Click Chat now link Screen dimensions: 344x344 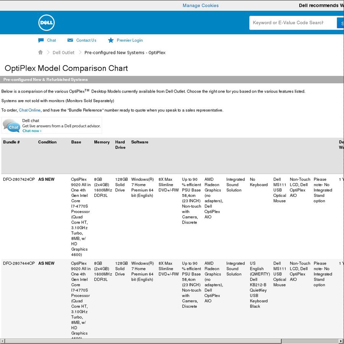click(x=32, y=131)
